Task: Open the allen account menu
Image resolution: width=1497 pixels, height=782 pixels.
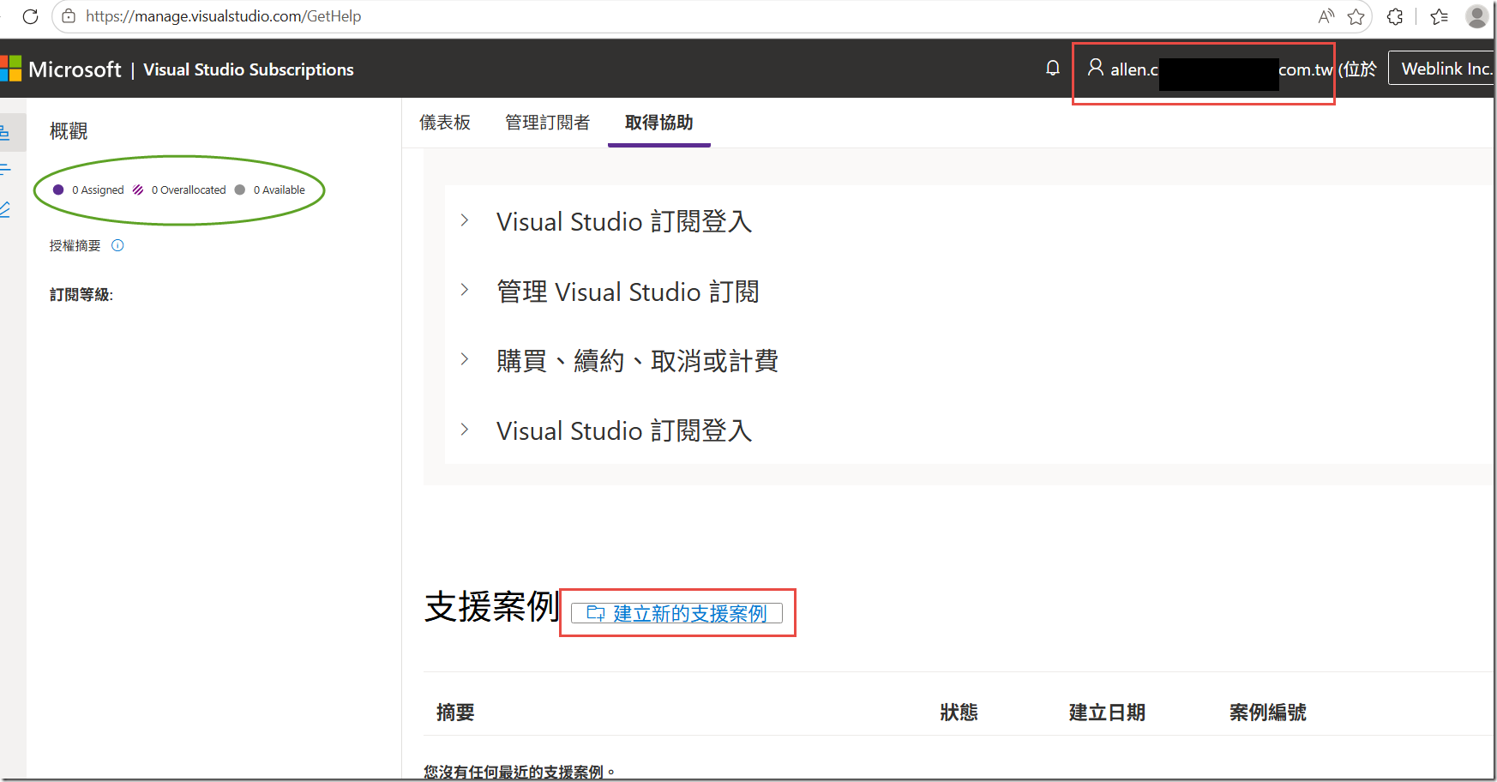Action: point(1209,69)
